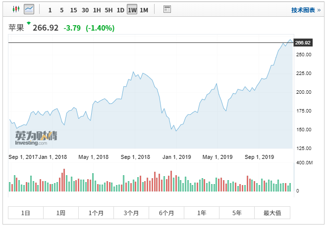Set range to 最大值
This screenshot has height=227, width=327.
(x=272, y=213)
